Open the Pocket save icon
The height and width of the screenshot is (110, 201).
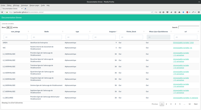tap(167, 12)
